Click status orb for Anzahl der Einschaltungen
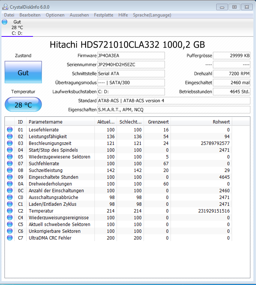Screen dimensions: 256x285 (x=10, y=190)
